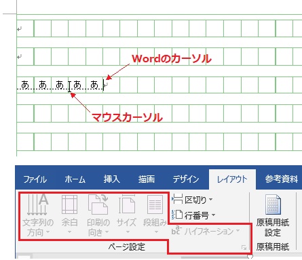Open the ページ設定 dialog launcher
302x260 pixels.
(244, 248)
